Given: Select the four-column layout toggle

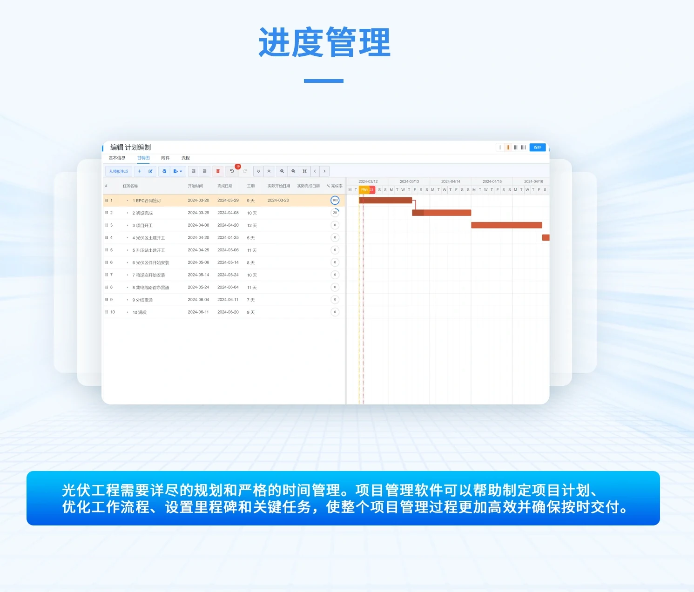Looking at the screenshot, I should coord(523,147).
